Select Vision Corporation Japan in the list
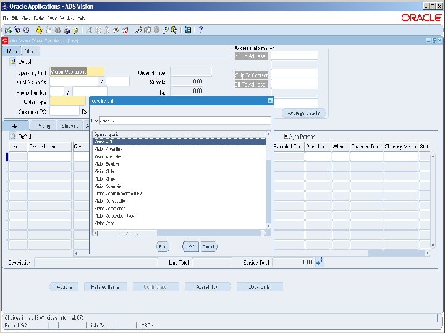The width and height of the screenshot is (445, 334). click(179, 216)
